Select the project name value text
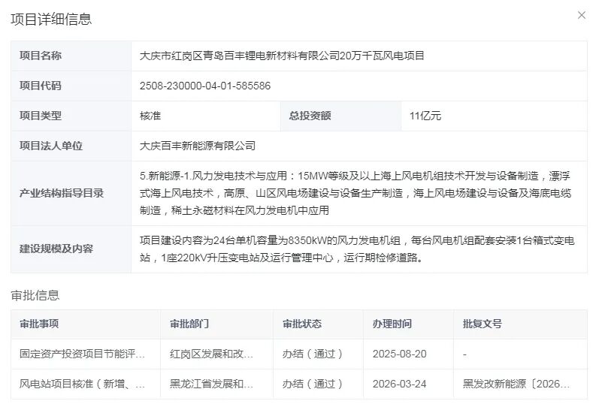 coord(282,56)
